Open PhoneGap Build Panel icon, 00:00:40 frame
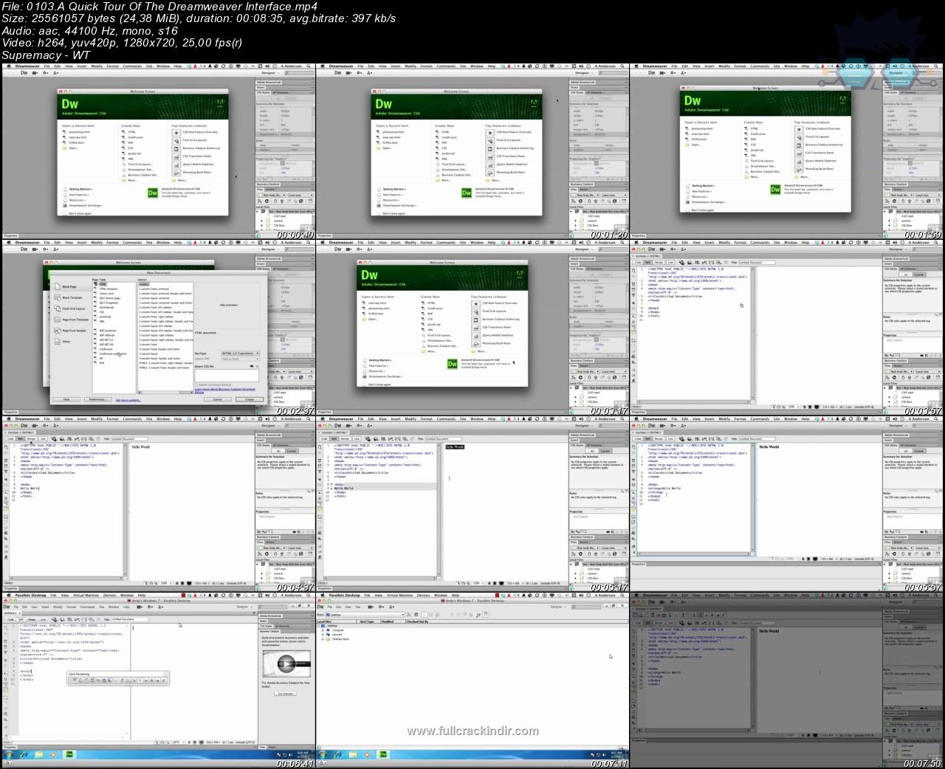The image size is (945, 769). click(176, 173)
